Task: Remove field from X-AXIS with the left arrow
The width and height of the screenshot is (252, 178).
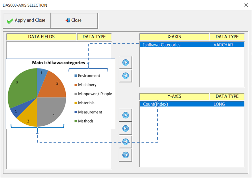Action: [x=126, y=75]
